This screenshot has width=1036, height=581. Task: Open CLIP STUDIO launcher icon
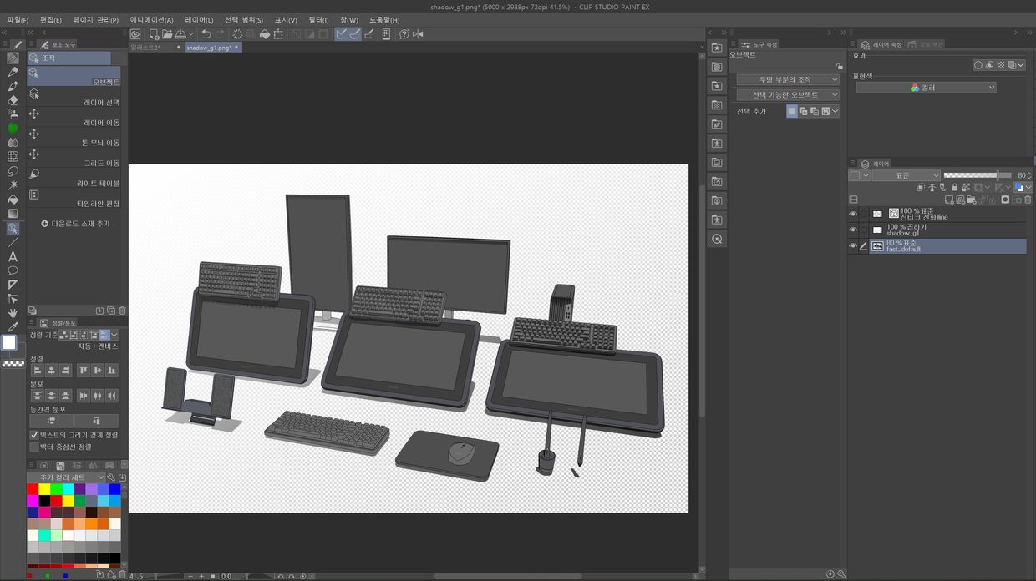pos(135,34)
